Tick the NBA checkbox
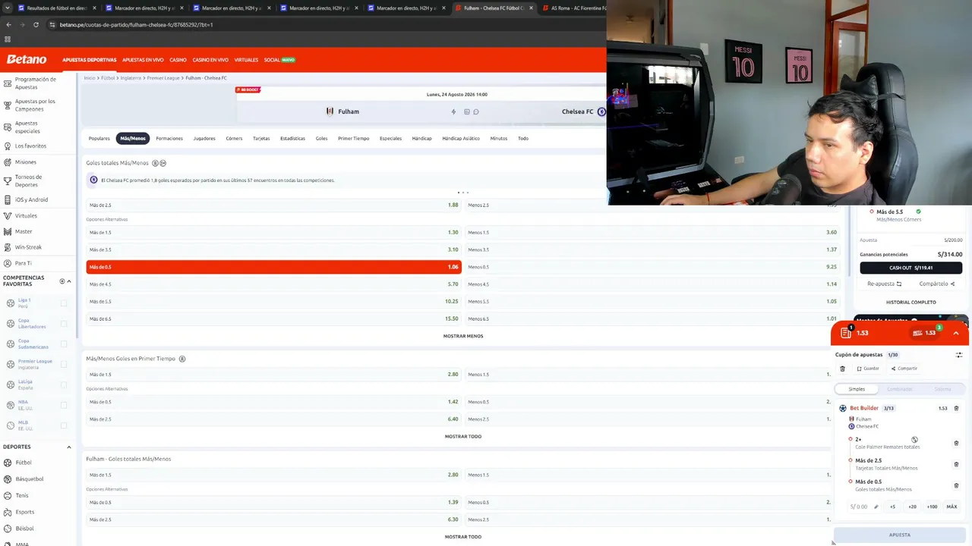The width and height of the screenshot is (972, 546). [x=64, y=405]
